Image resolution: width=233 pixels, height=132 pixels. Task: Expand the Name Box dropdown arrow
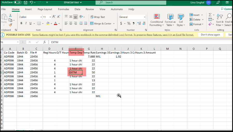pyautogui.click(x=18, y=42)
